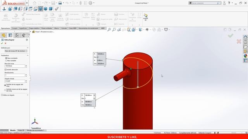
Task: Click the Normal To view icon
Action: coord(4,9)
